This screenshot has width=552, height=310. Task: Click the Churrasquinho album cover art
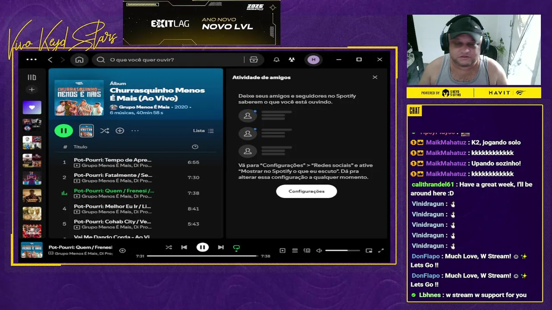(79, 98)
